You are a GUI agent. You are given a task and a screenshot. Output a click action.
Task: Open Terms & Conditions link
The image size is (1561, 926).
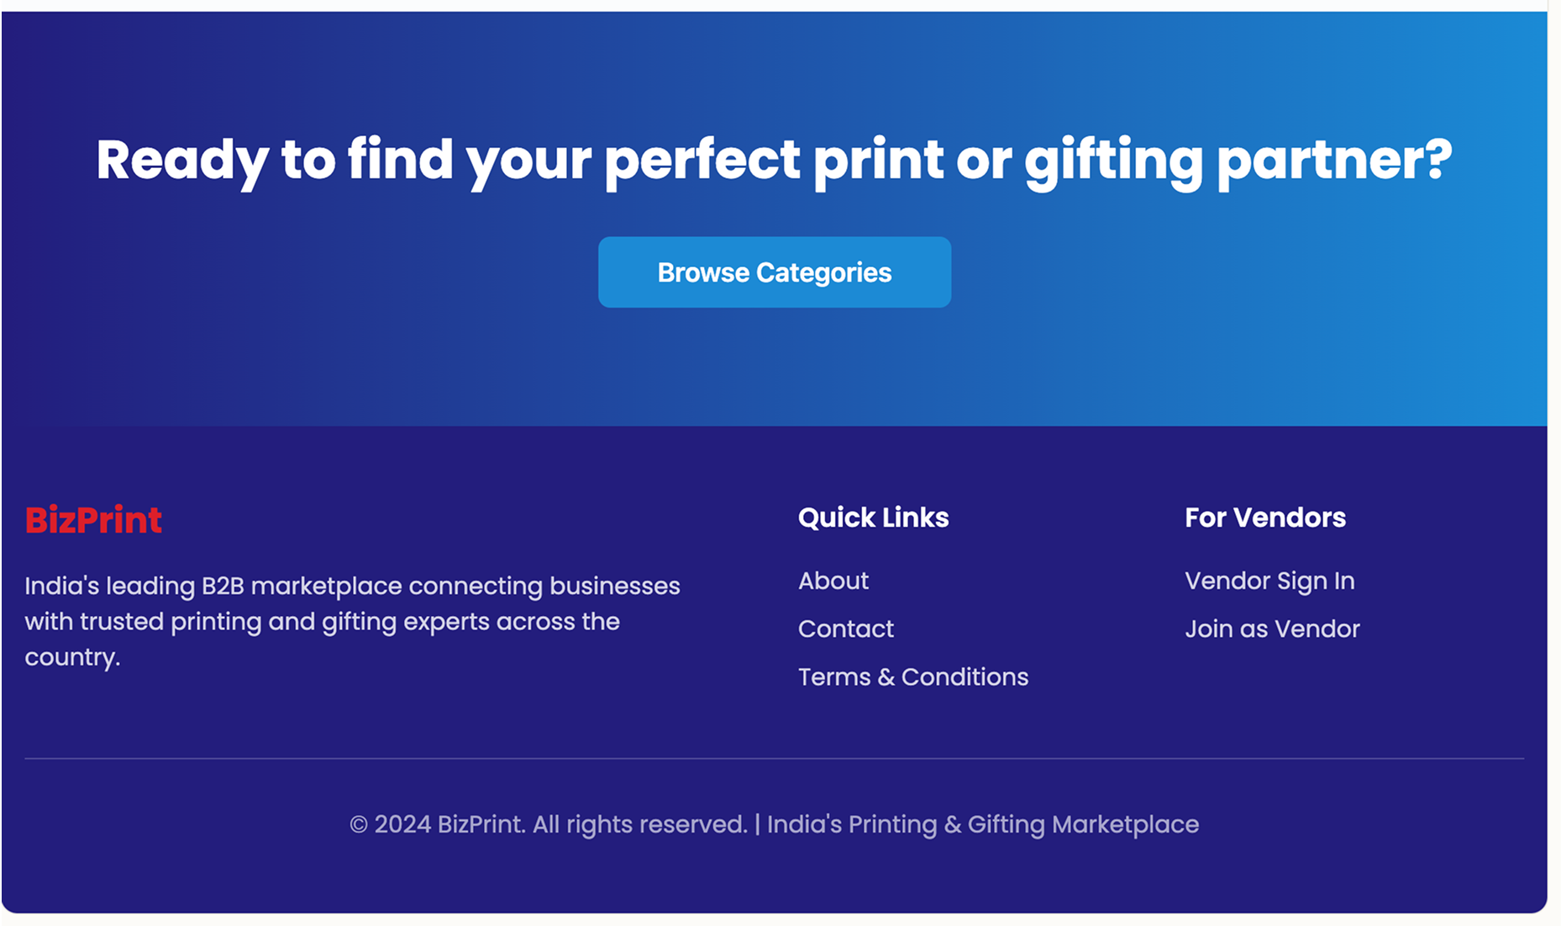click(x=912, y=676)
